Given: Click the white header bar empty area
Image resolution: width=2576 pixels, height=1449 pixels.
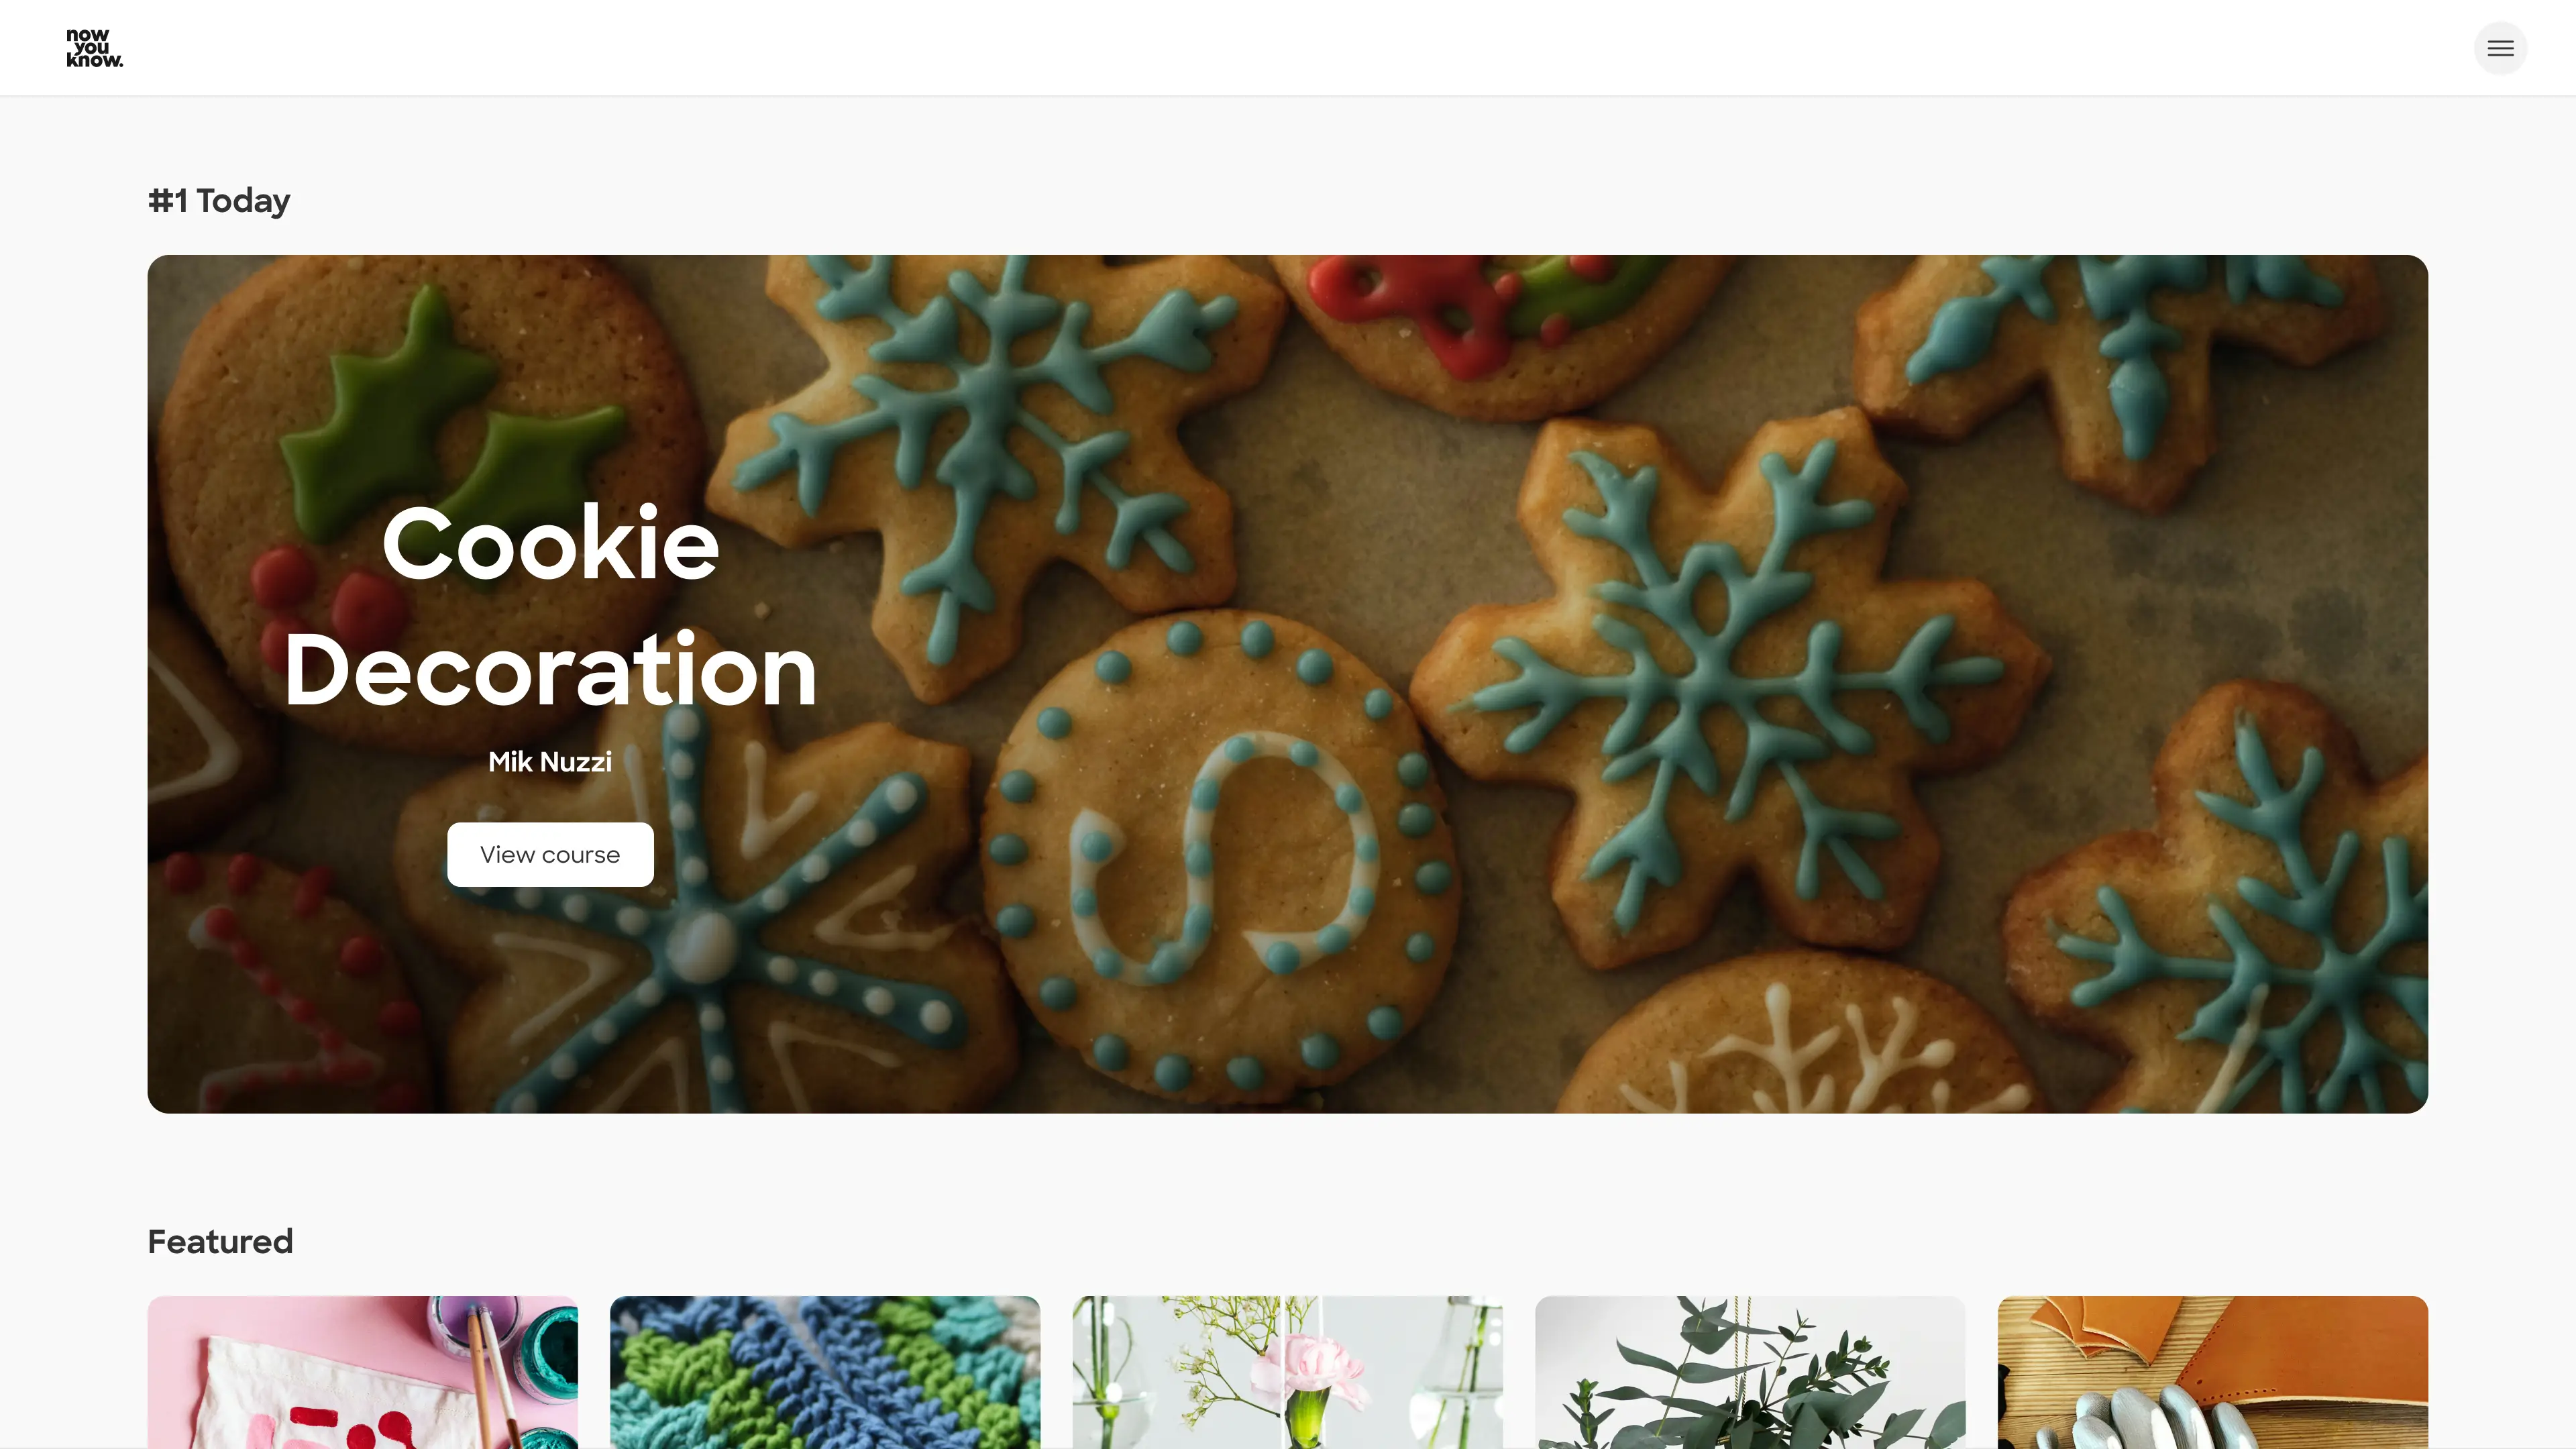Looking at the screenshot, I should click(x=1300, y=48).
